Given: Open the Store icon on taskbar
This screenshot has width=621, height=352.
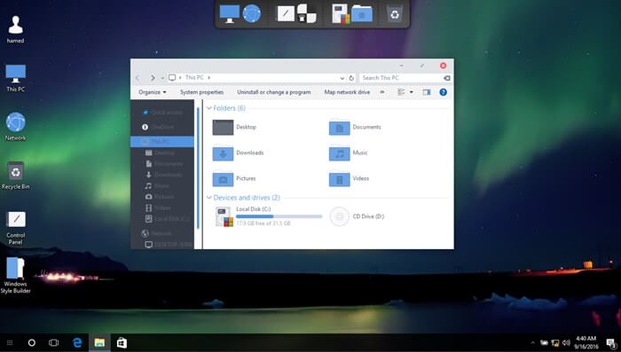Looking at the screenshot, I should click(122, 342).
